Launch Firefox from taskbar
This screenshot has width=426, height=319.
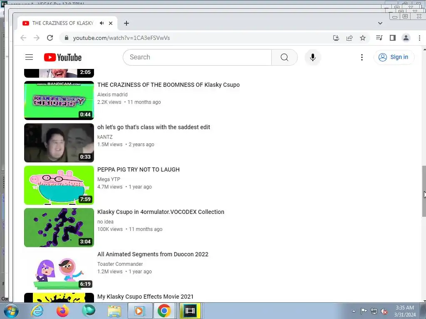pyautogui.click(x=63, y=311)
